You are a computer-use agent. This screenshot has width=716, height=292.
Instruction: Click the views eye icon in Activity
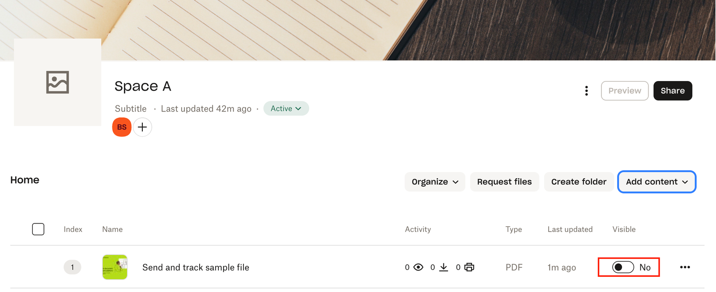click(418, 267)
